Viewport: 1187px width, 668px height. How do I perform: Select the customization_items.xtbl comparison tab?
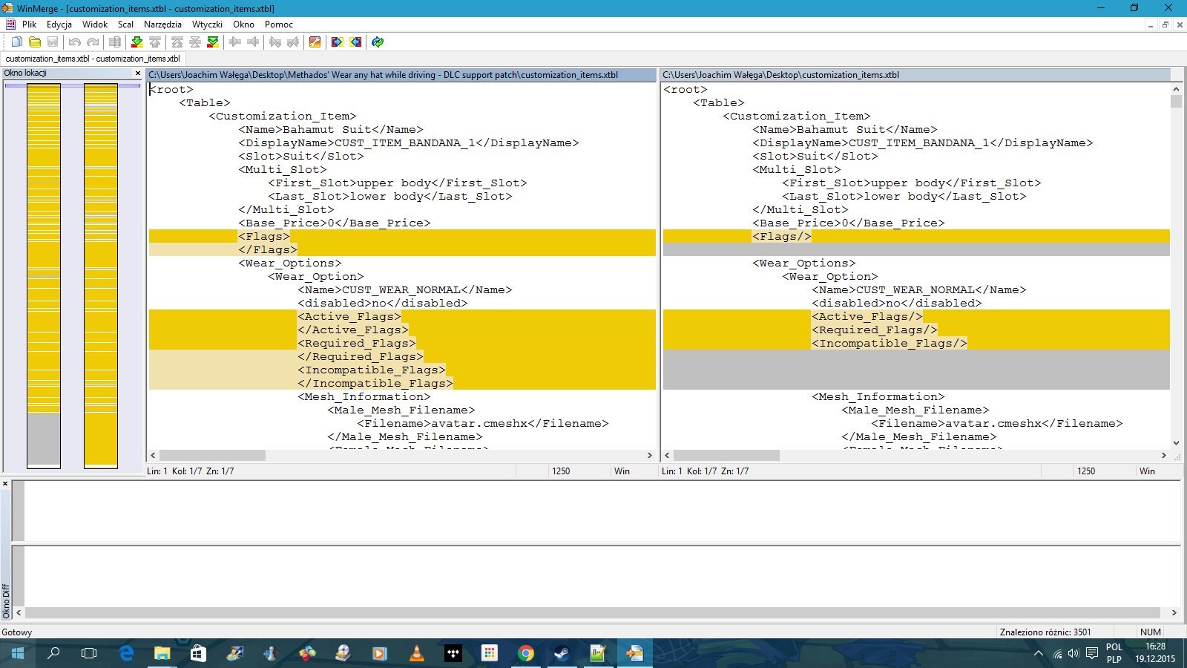click(x=93, y=59)
